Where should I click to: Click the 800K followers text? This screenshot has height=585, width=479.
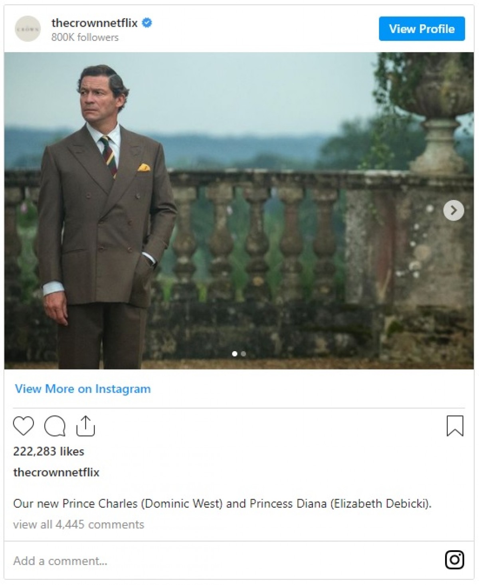(85, 38)
